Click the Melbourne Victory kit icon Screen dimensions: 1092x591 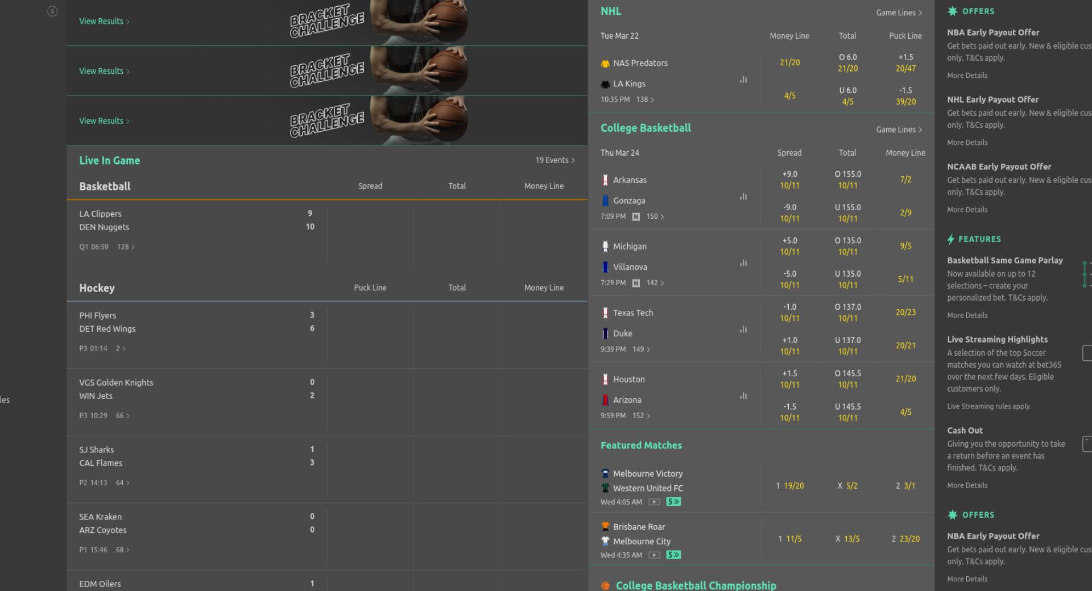[x=605, y=473]
